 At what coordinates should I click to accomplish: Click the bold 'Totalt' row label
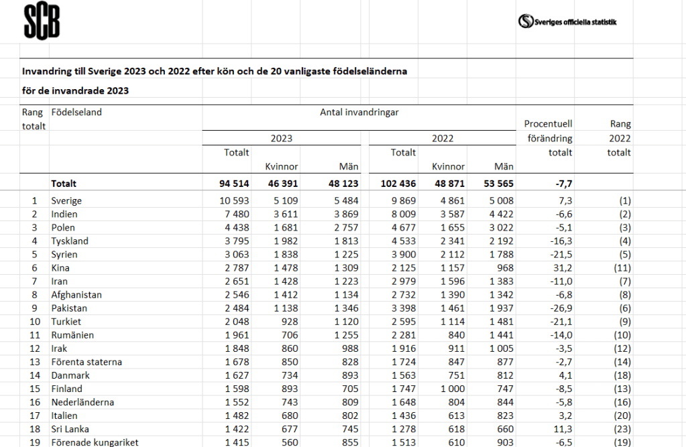click(64, 184)
